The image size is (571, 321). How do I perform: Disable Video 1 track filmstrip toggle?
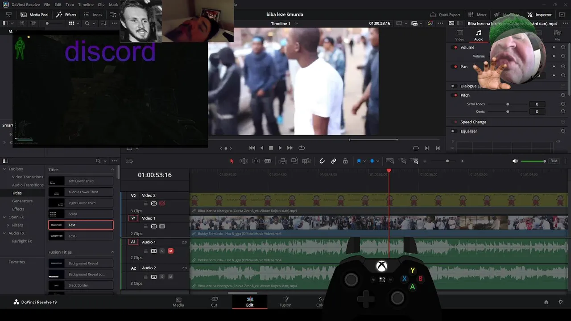[x=162, y=226]
